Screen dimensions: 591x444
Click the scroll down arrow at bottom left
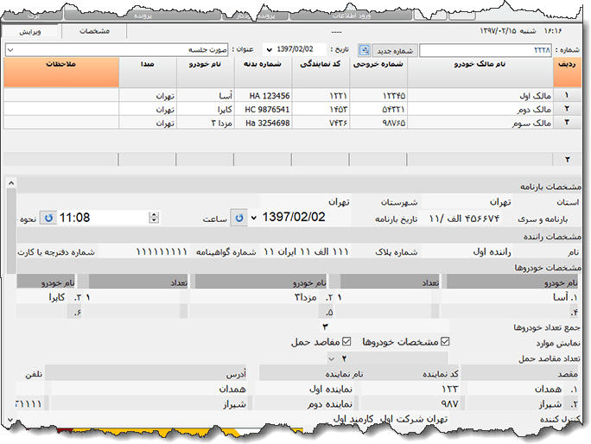tap(10, 421)
